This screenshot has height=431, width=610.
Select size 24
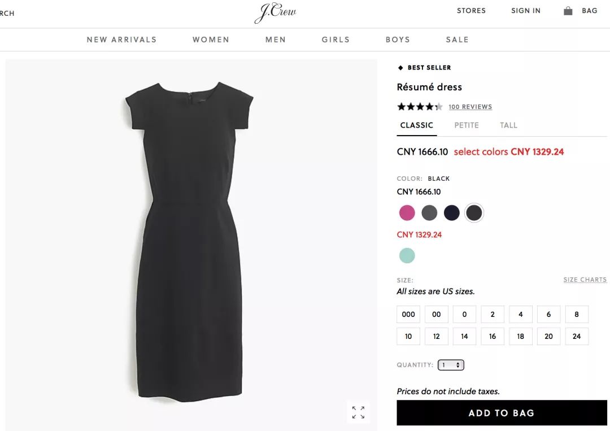pyautogui.click(x=577, y=337)
